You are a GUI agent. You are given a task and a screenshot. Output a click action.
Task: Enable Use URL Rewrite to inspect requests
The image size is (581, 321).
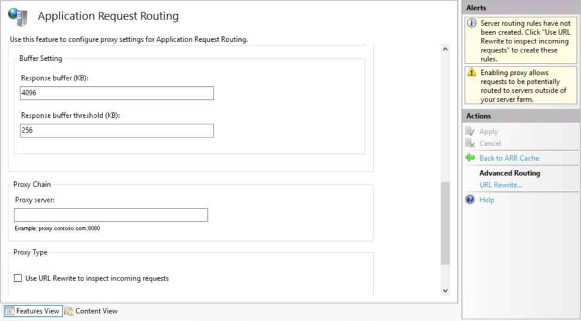(x=18, y=278)
